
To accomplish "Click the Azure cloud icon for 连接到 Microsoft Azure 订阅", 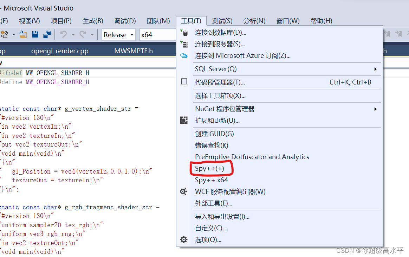I will tap(184, 56).
